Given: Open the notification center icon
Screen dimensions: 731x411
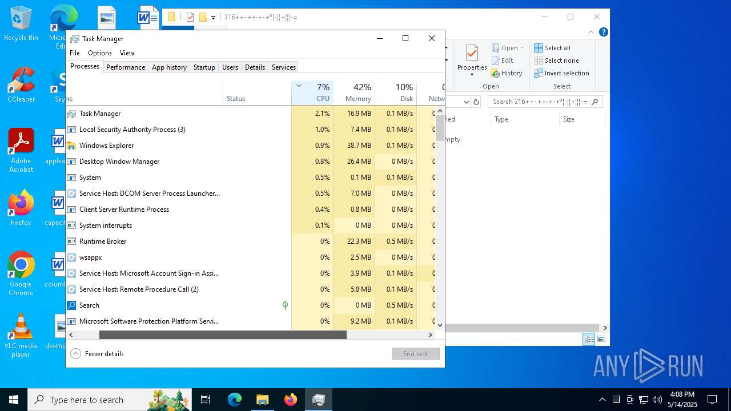Looking at the screenshot, I should coord(712,400).
